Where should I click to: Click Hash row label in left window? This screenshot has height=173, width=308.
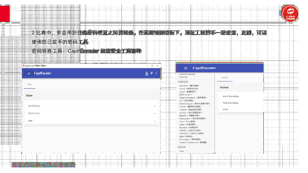click(30, 121)
